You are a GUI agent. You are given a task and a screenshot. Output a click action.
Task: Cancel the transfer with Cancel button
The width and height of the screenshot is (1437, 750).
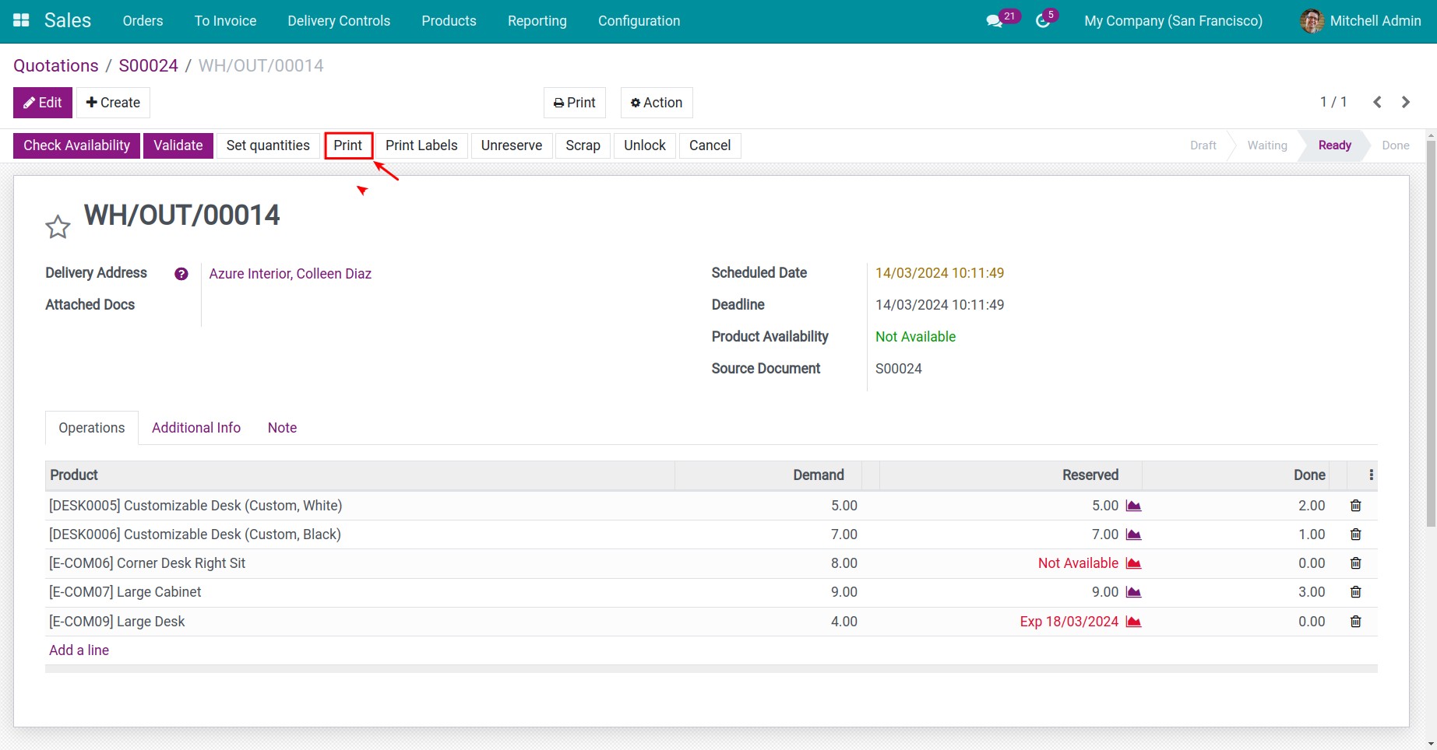click(710, 145)
